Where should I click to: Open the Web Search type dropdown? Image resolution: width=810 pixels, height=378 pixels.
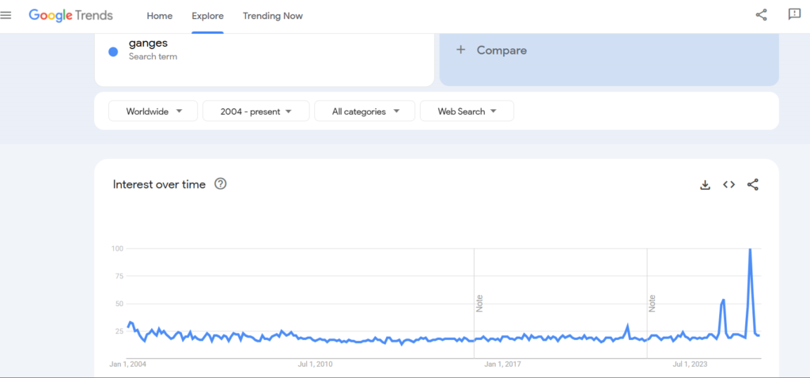467,112
